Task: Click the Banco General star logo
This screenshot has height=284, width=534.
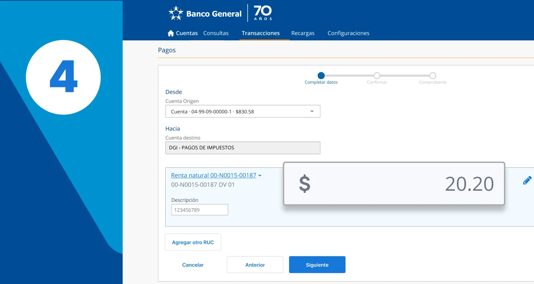Action: click(x=176, y=13)
